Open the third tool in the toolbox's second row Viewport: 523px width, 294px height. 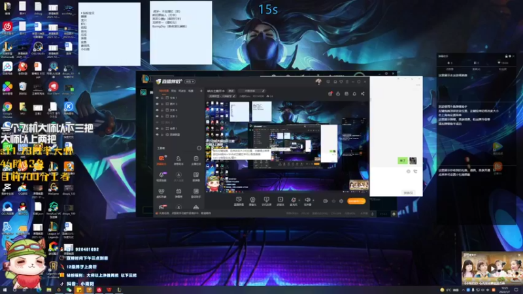click(x=196, y=176)
